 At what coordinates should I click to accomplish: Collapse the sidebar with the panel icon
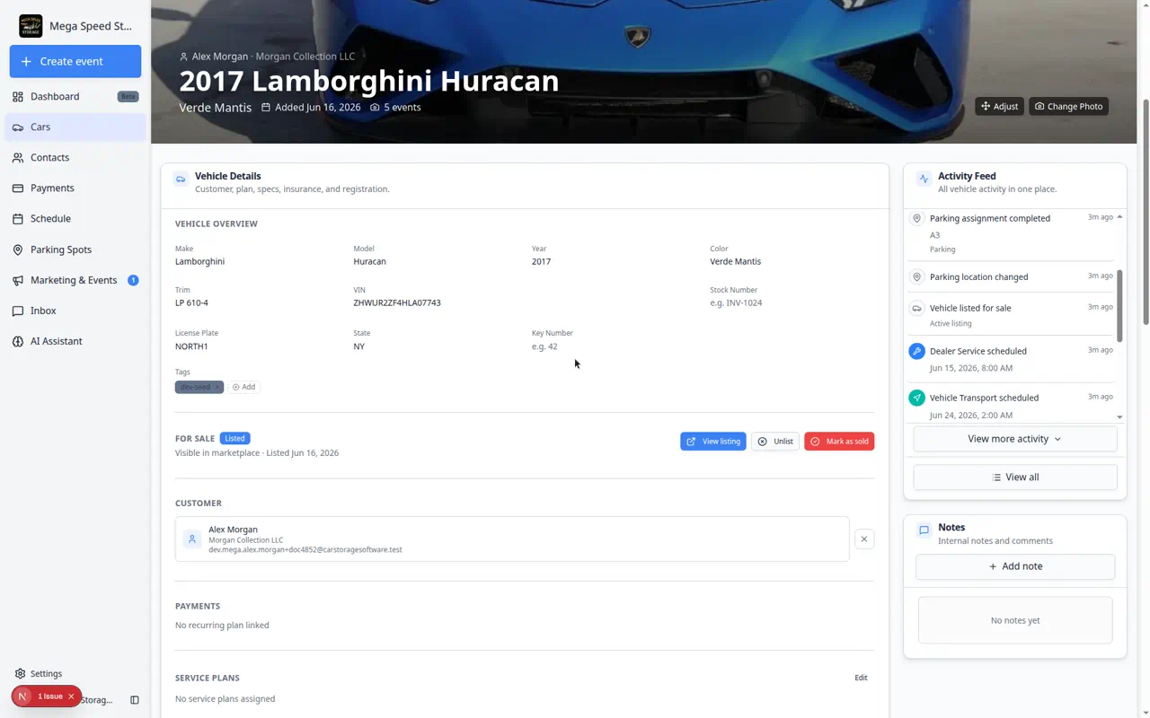pos(135,700)
